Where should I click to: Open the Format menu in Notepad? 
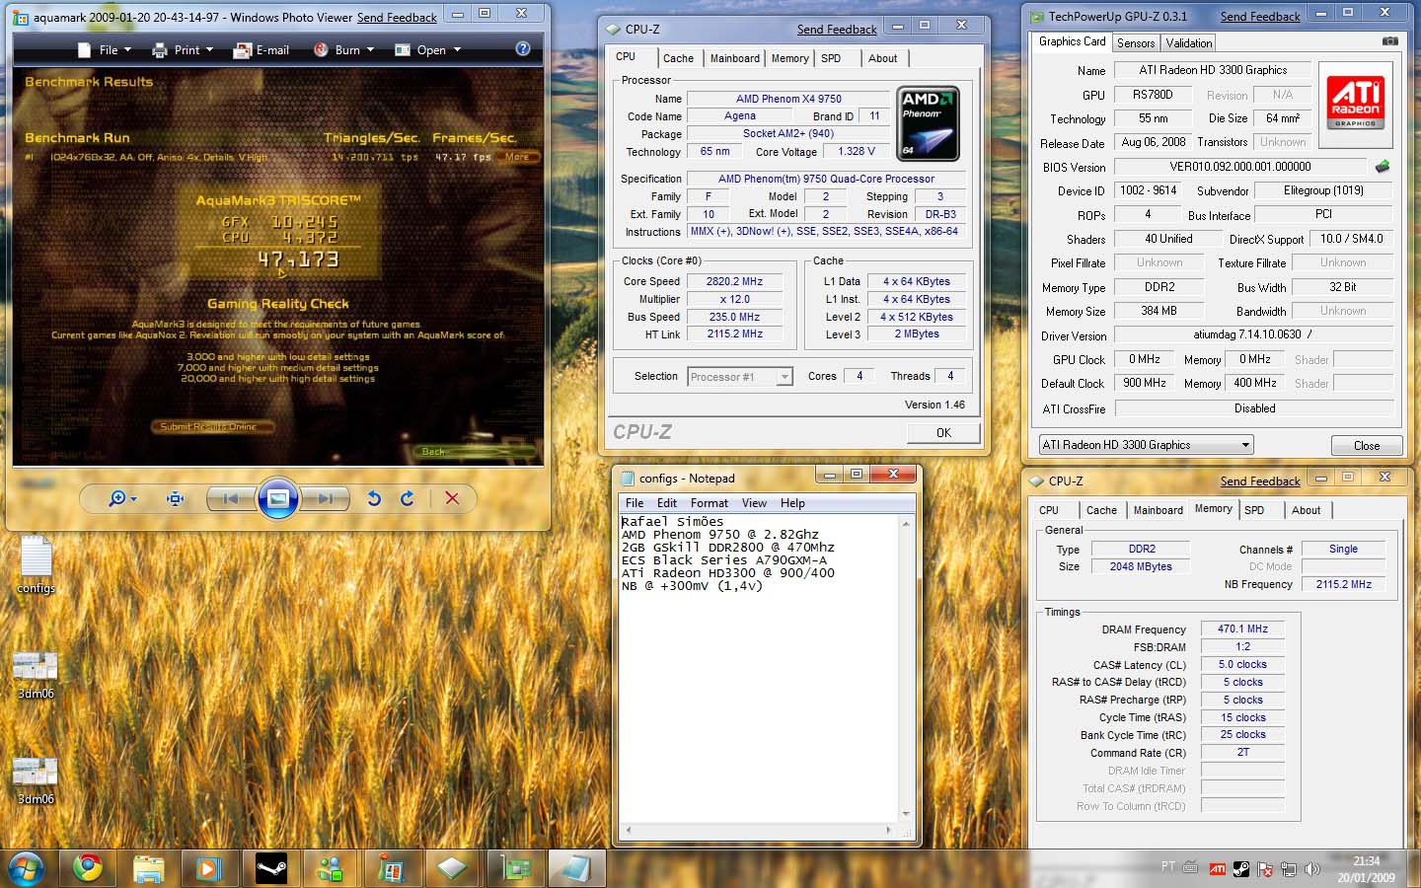(709, 503)
